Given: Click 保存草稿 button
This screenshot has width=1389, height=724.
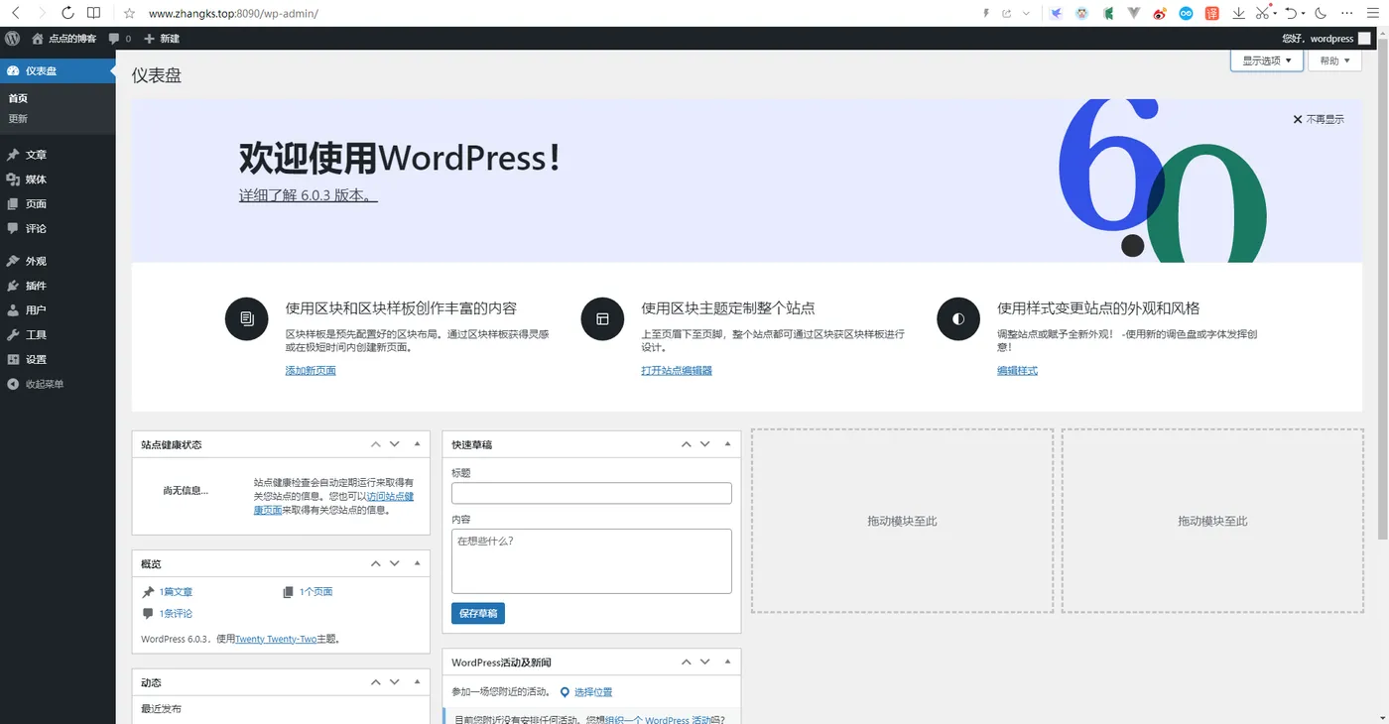Looking at the screenshot, I should point(478,614).
